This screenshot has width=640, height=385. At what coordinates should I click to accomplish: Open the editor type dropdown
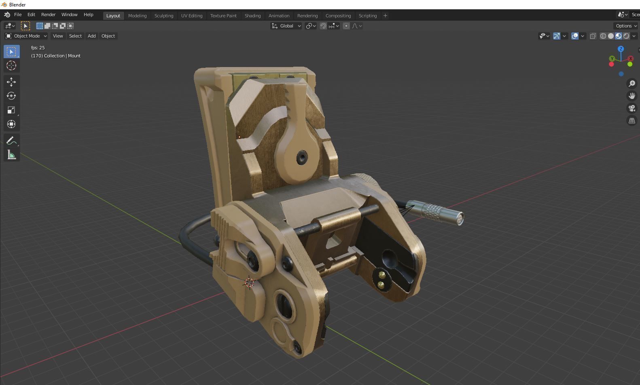[x=10, y=26]
